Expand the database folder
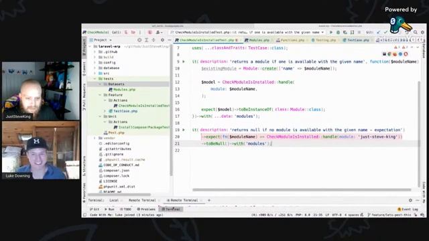 tap(95, 68)
